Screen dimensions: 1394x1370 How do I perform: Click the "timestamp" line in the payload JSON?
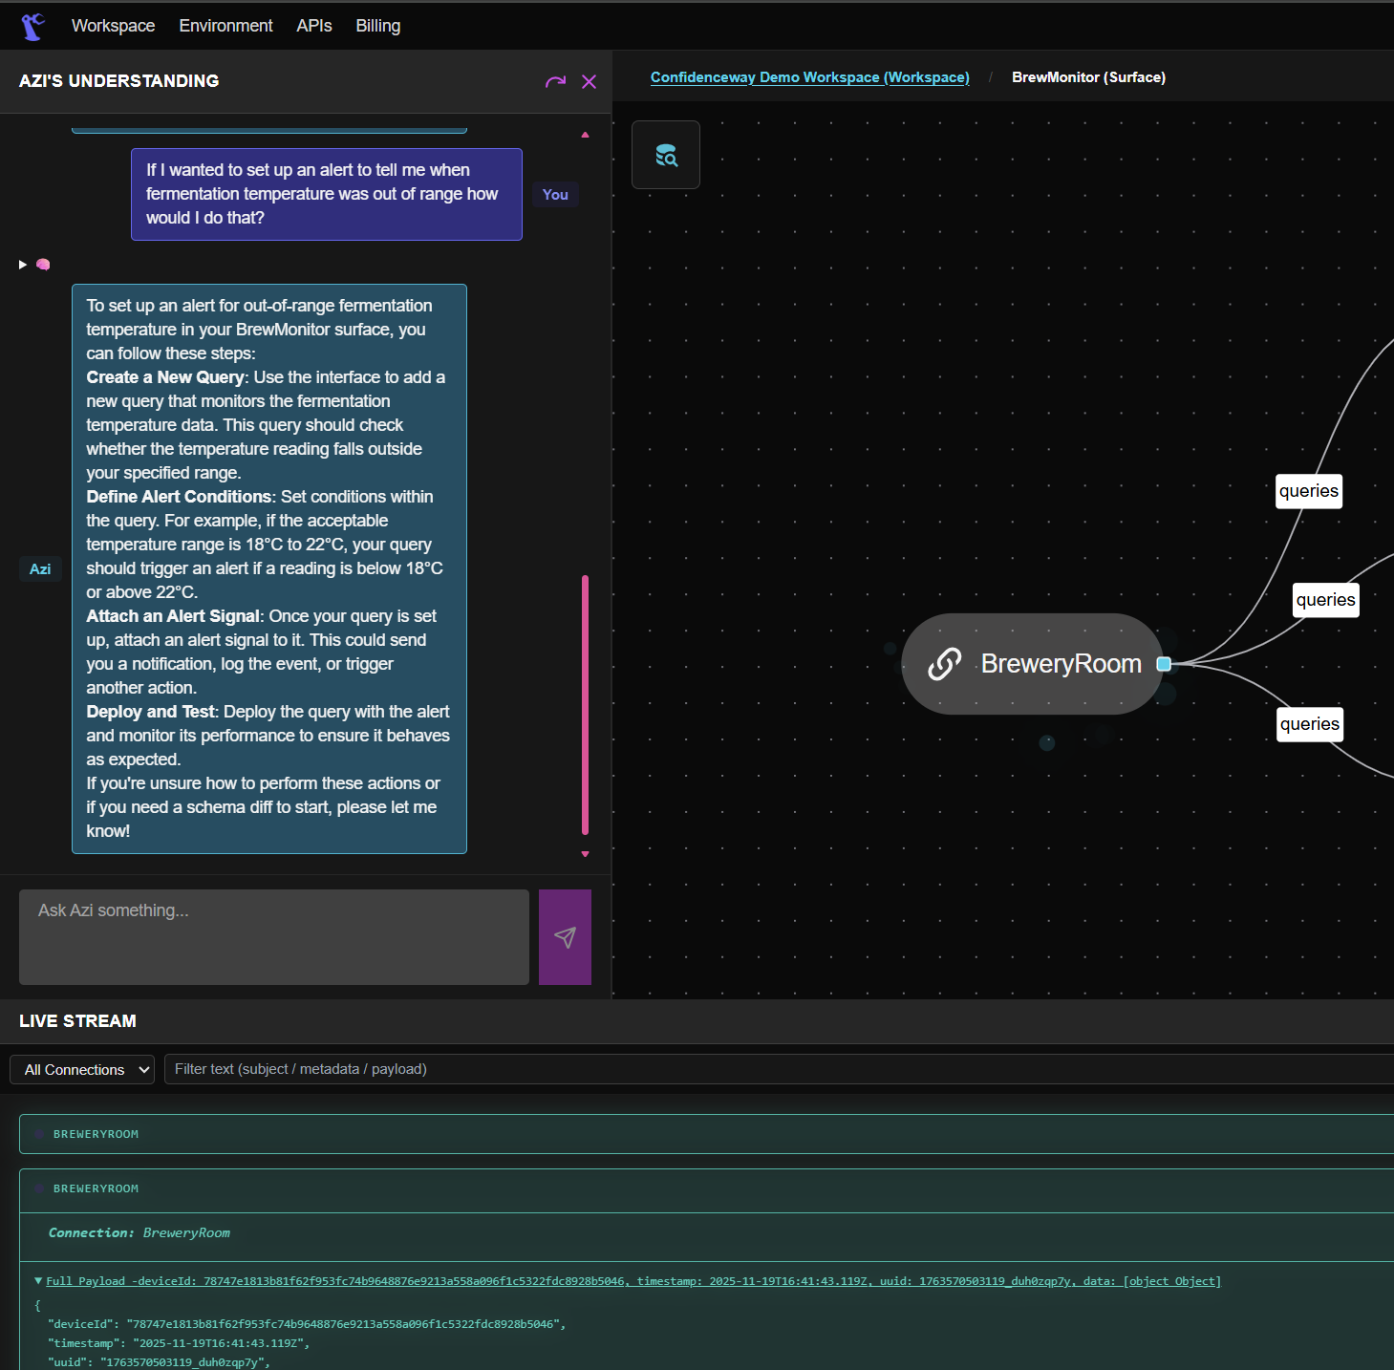[179, 1343]
